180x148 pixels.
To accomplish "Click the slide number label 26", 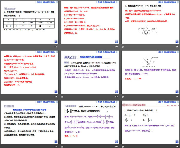I will pos(116,146).
